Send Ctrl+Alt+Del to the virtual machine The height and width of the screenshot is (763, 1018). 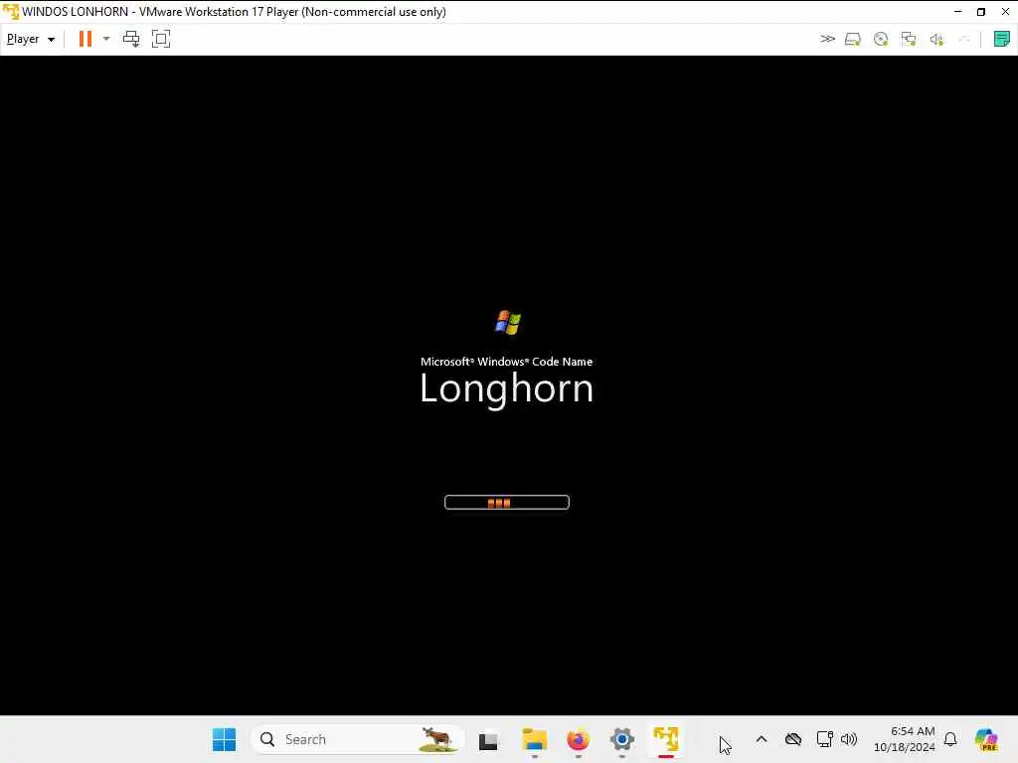pos(131,39)
